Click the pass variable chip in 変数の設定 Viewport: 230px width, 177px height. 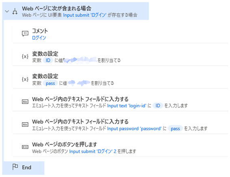coord(50,83)
